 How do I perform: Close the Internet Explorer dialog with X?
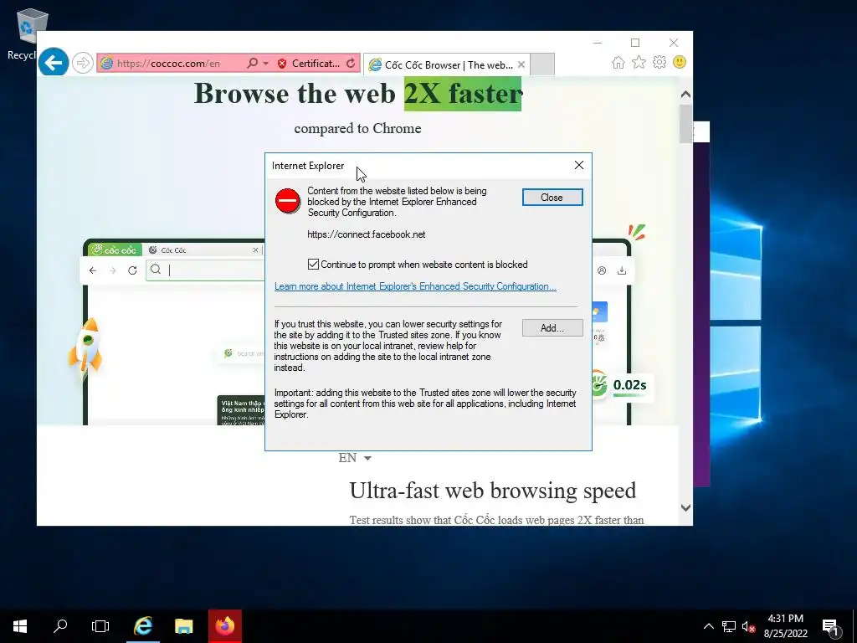coord(579,165)
